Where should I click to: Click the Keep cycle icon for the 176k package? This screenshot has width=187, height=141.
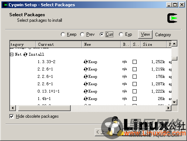(86, 76)
